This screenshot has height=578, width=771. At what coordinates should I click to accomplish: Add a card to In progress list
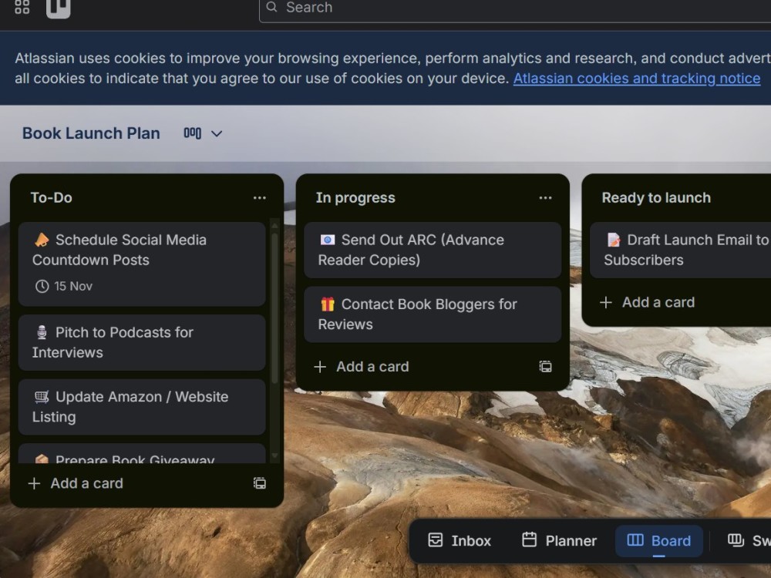point(362,367)
